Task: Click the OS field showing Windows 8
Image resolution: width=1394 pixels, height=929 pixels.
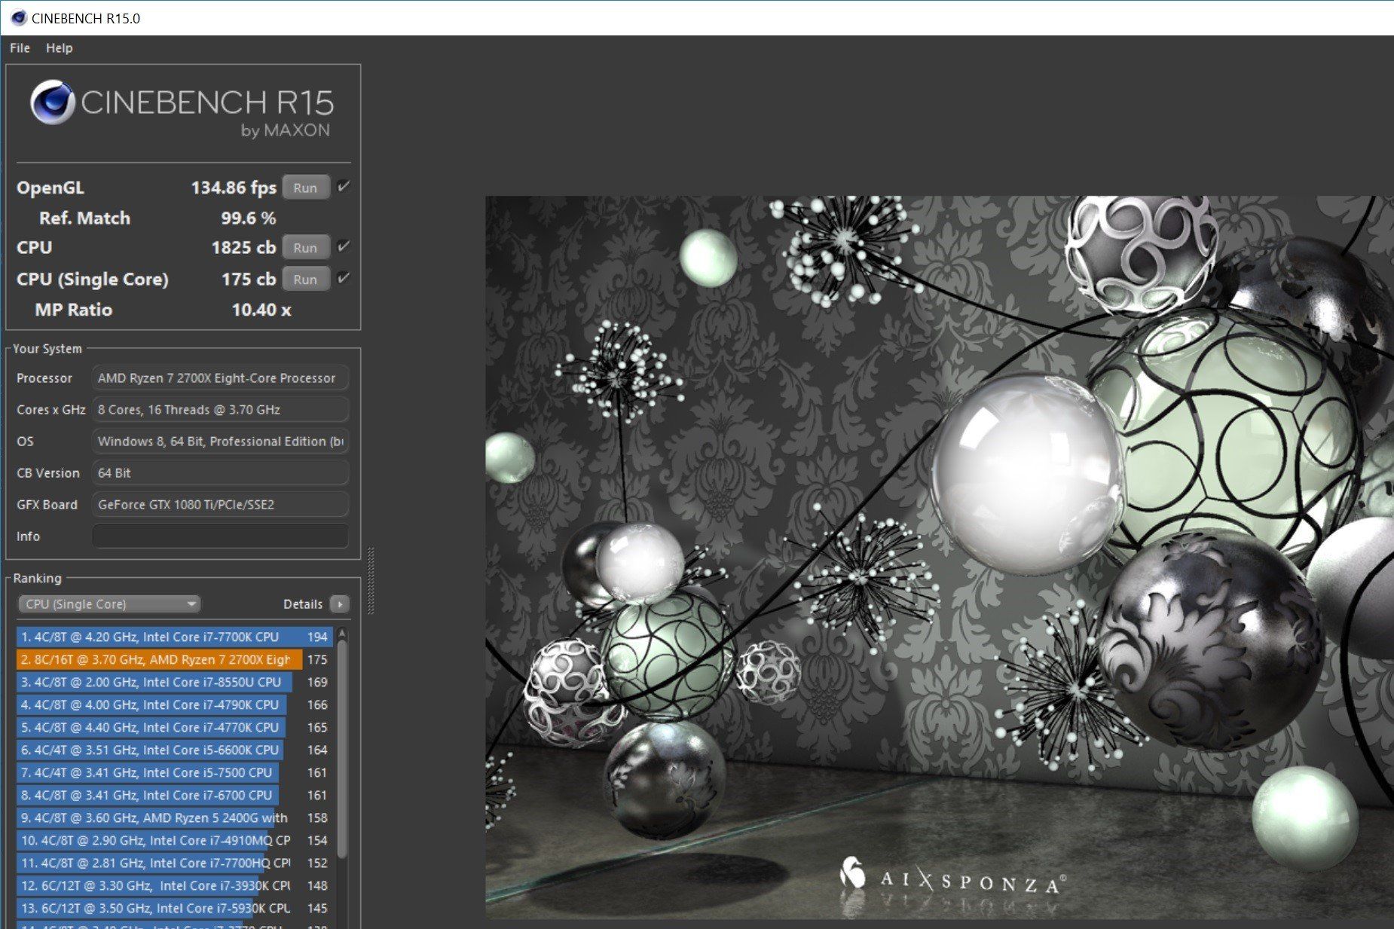Action: click(220, 441)
